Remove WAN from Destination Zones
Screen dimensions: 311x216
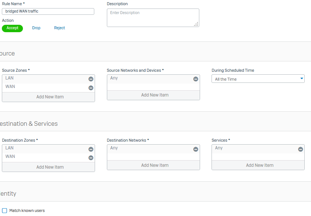(x=91, y=158)
